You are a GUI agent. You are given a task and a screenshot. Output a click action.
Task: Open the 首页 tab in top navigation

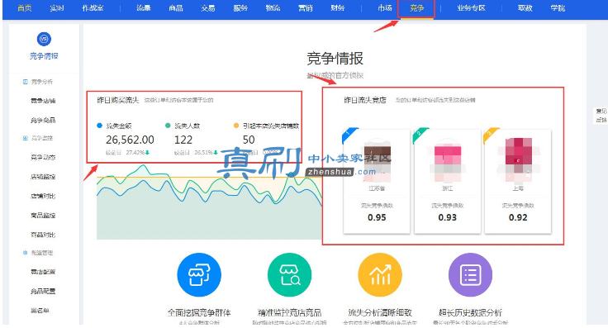click(x=25, y=8)
